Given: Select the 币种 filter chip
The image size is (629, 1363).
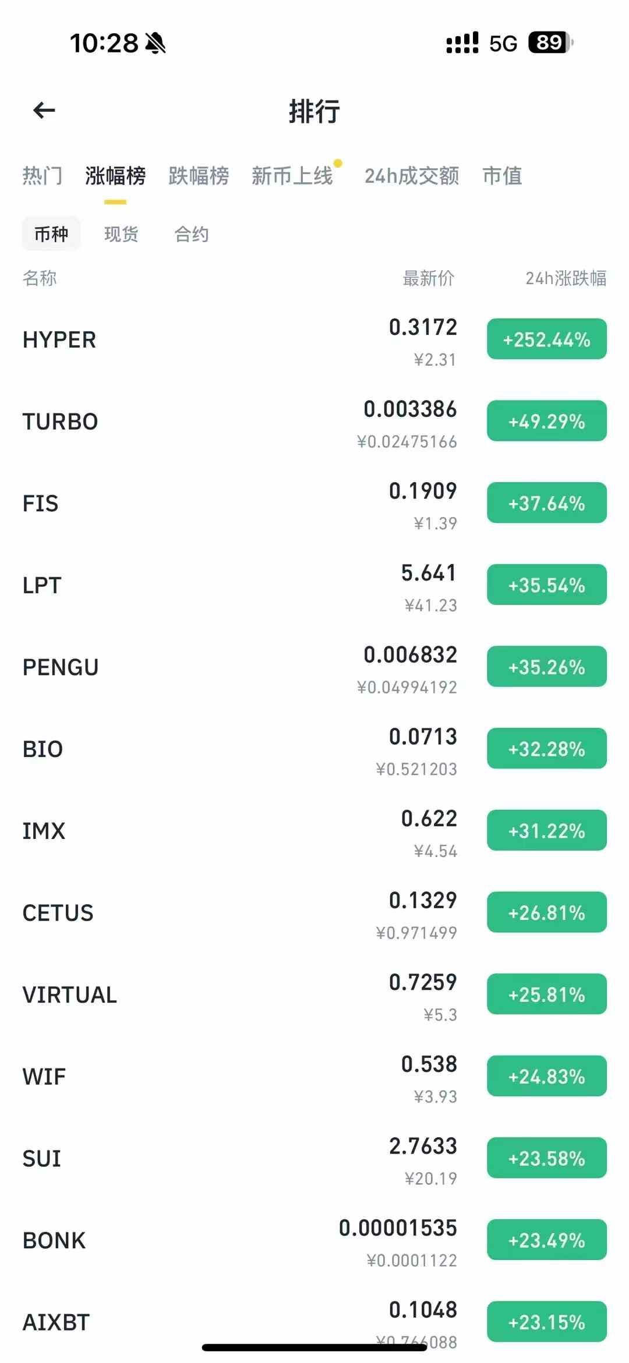Looking at the screenshot, I should (x=51, y=234).
